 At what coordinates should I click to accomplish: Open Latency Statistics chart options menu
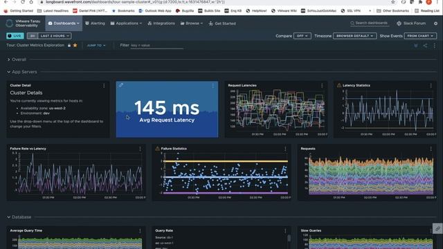(431, 86)
